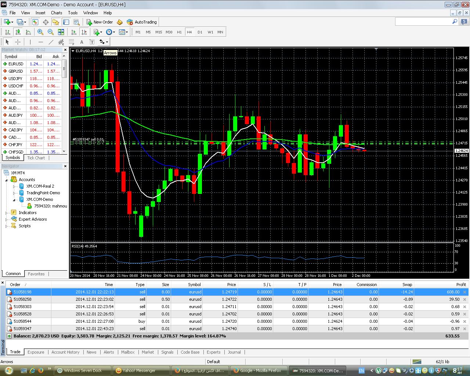Open the View menu
Screen dimensions: 470x376
(x=26, y=12)
